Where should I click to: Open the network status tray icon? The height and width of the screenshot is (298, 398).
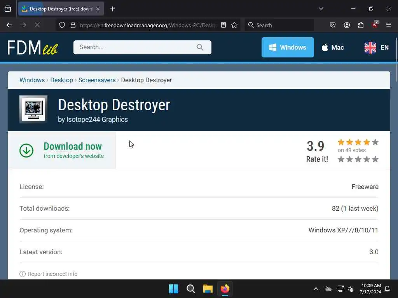click(340, 289)
